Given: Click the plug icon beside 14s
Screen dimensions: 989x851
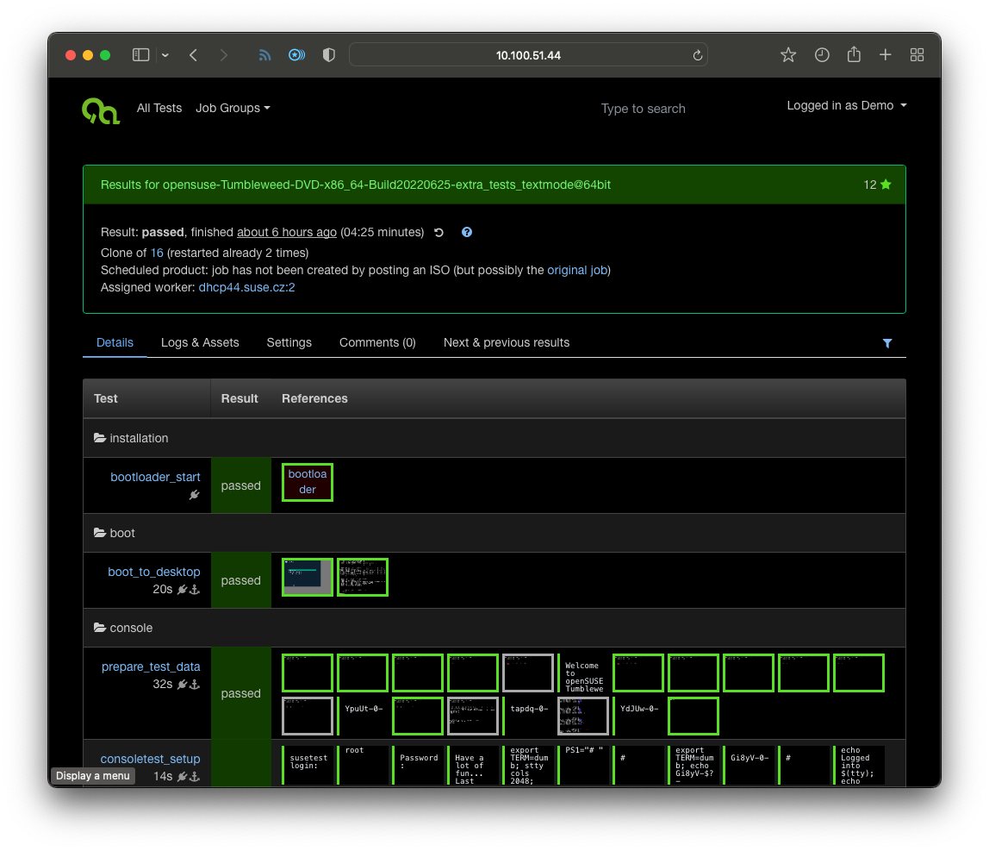Looking at the screenshot, I should (183, 777).
